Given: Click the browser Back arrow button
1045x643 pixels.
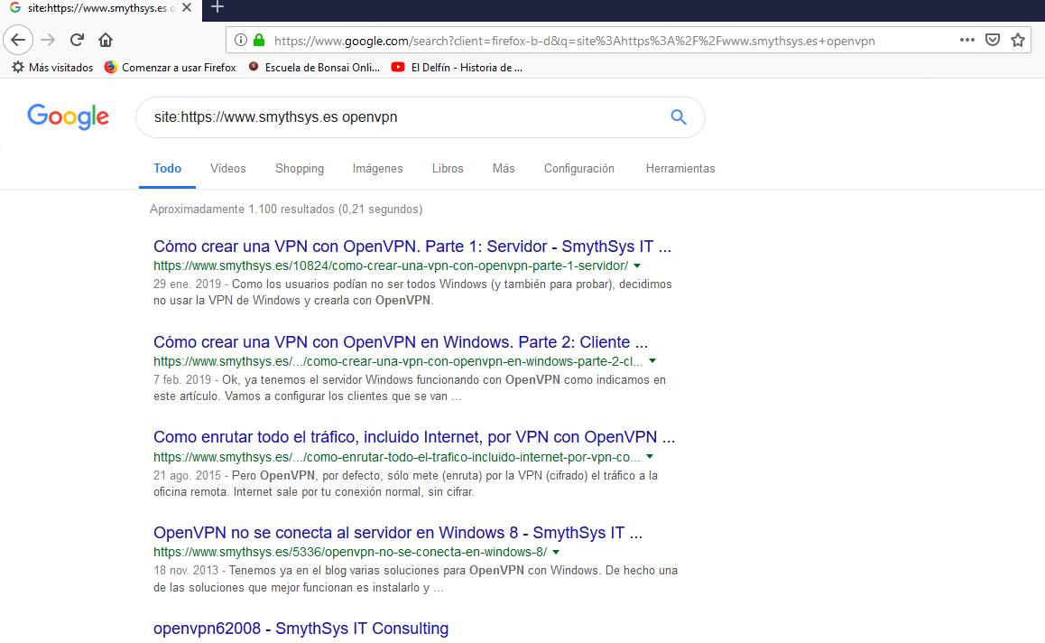Looking at the screenshot, I should coord(19,40).
